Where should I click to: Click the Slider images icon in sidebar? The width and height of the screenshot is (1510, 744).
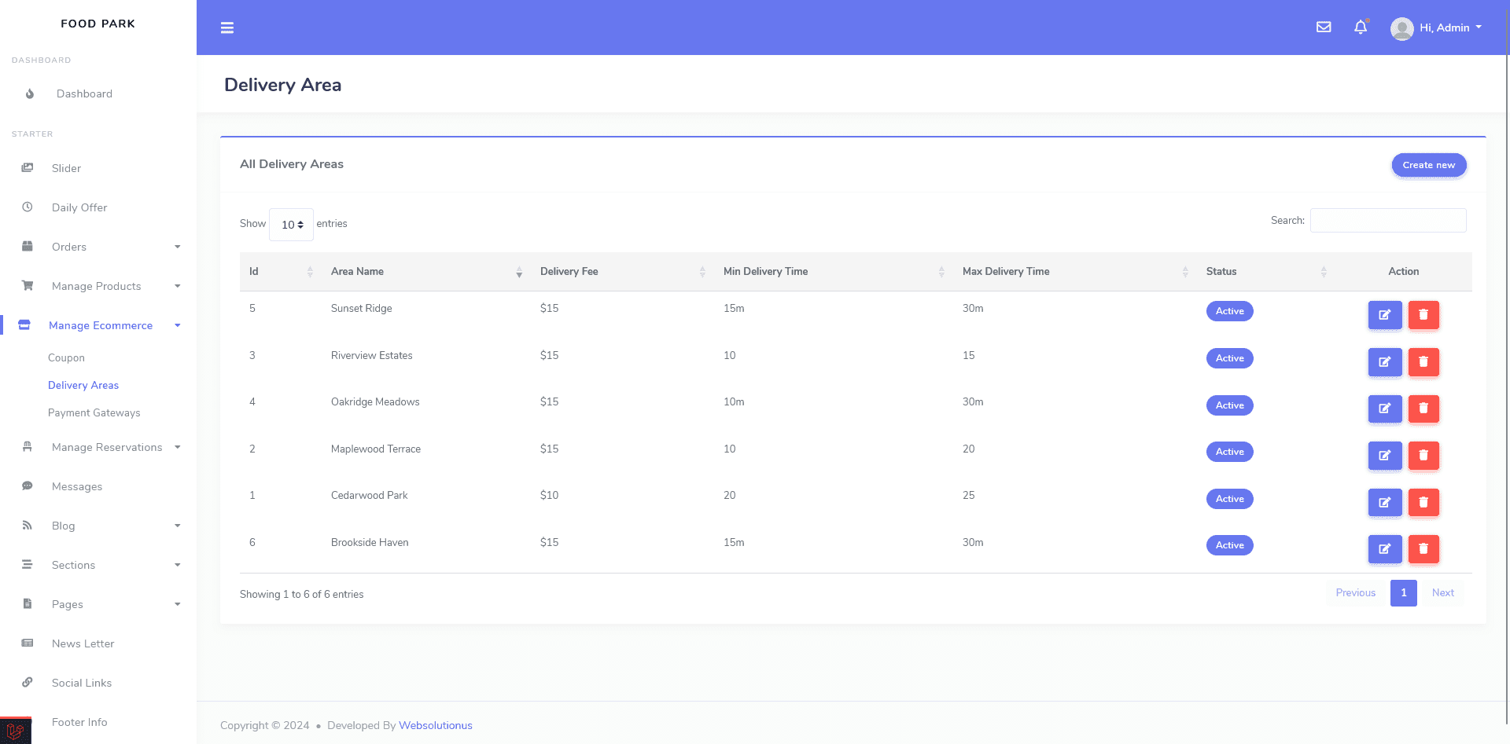[x=28, y=167]
